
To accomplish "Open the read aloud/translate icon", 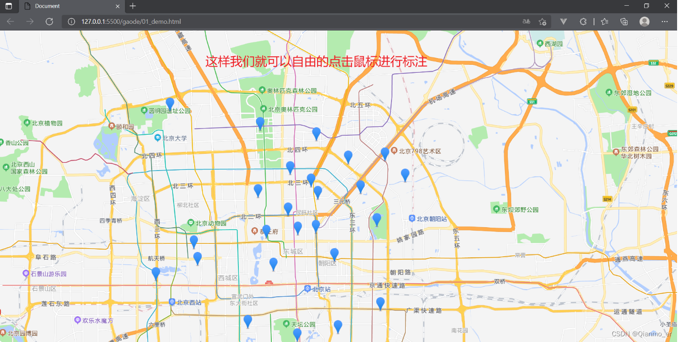I will [x=526, y=21].
